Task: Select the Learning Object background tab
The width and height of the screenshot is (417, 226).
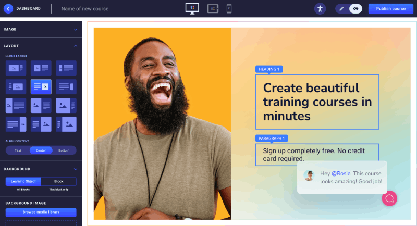Action: point(23,181)
